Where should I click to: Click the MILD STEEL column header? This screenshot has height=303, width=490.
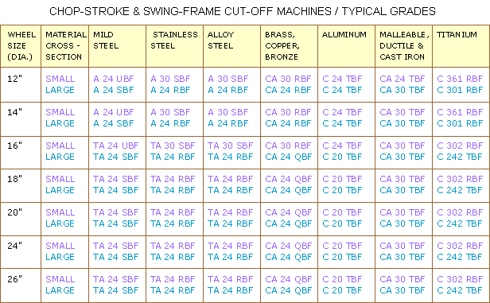117,46
